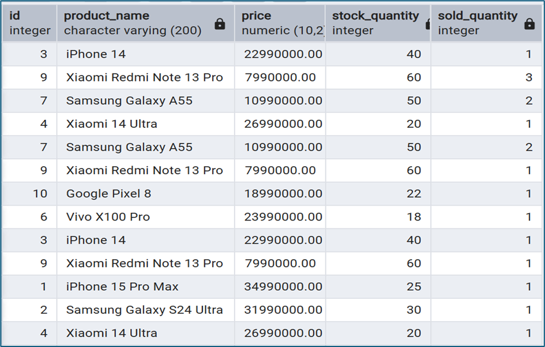Select the price cell 23990000.00
The height and width of the screenshot is (347, 545).
coord(283,217)
